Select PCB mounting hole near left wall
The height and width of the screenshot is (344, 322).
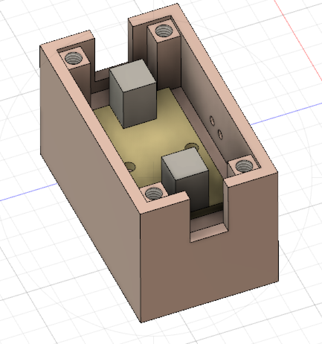coord(130,167)
